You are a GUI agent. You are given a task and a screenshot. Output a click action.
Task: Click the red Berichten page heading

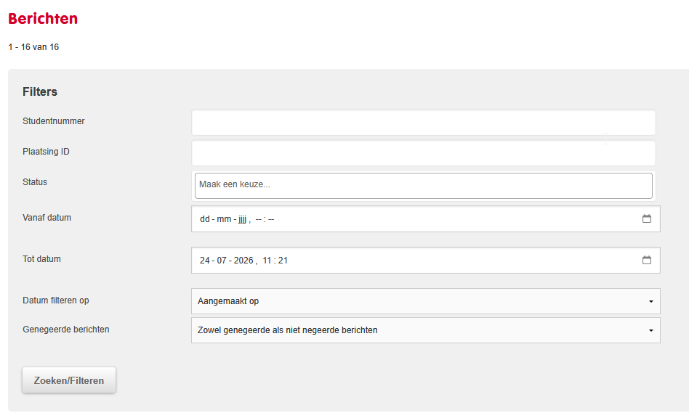(x=43, y=18)
